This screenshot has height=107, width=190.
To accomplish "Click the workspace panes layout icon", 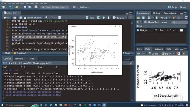I will (74, 7).
